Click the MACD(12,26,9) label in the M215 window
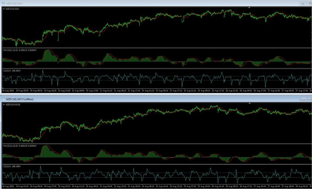 [x=20, y=146]
